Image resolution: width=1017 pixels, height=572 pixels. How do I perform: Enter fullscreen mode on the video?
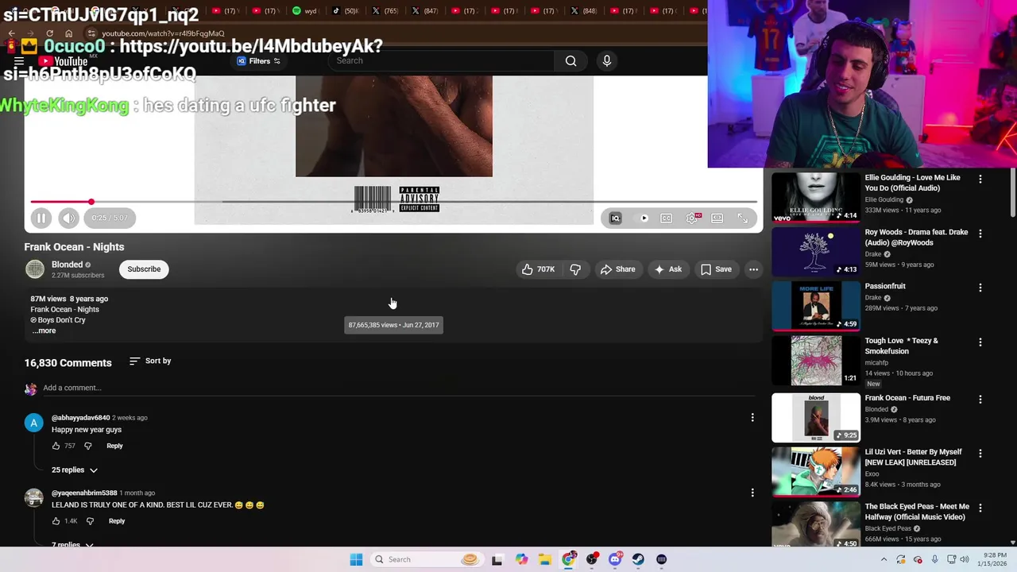[x=743, y=218]
